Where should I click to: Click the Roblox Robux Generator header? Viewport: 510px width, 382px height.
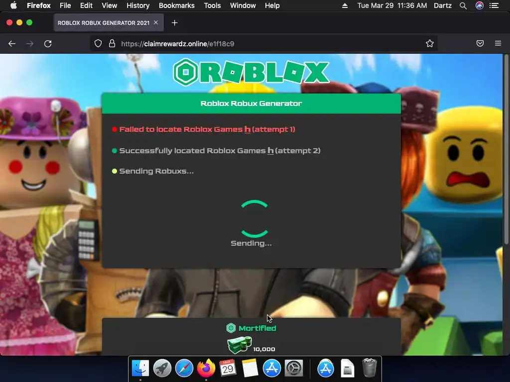pyautogui.click(x=251, y=103)
